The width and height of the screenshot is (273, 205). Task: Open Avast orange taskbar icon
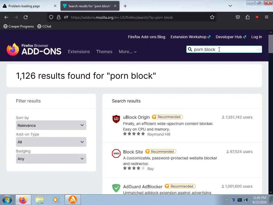coord(73,200)
